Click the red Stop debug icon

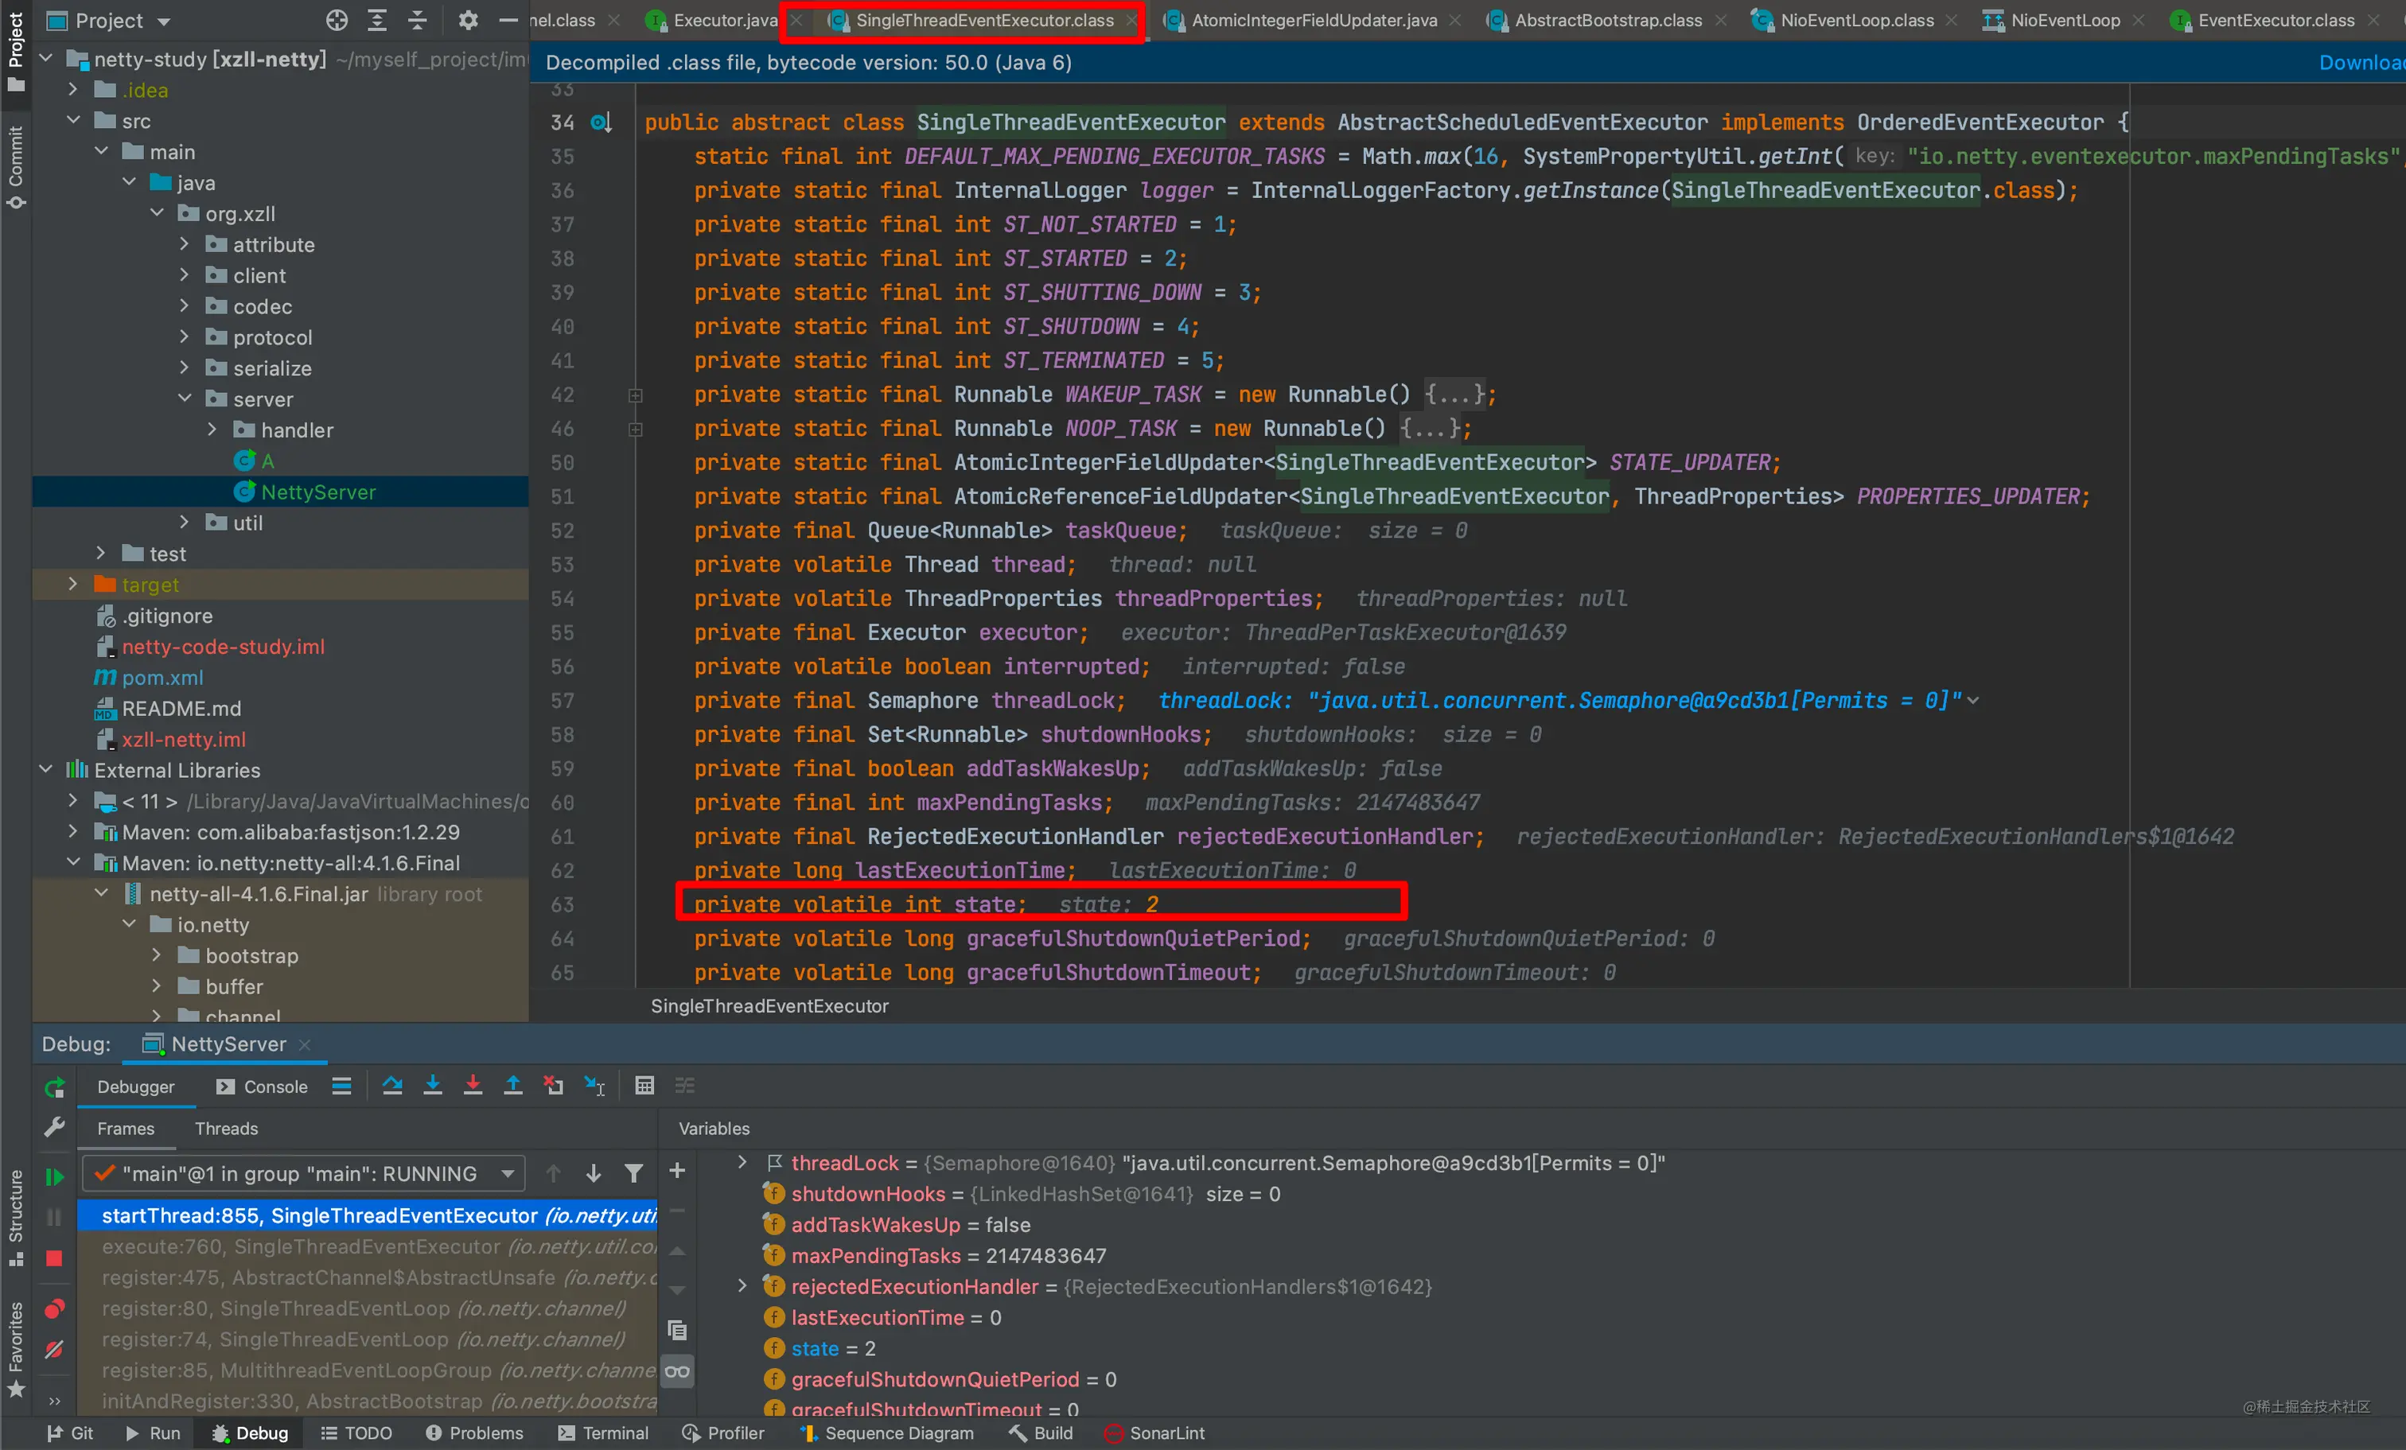pyautogui.click(x=55, y=1258)
